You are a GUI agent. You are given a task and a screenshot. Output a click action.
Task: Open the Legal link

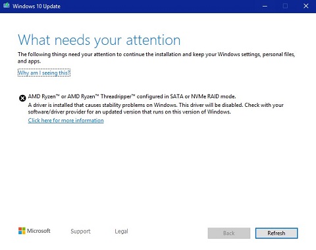[x=121, y=232]
